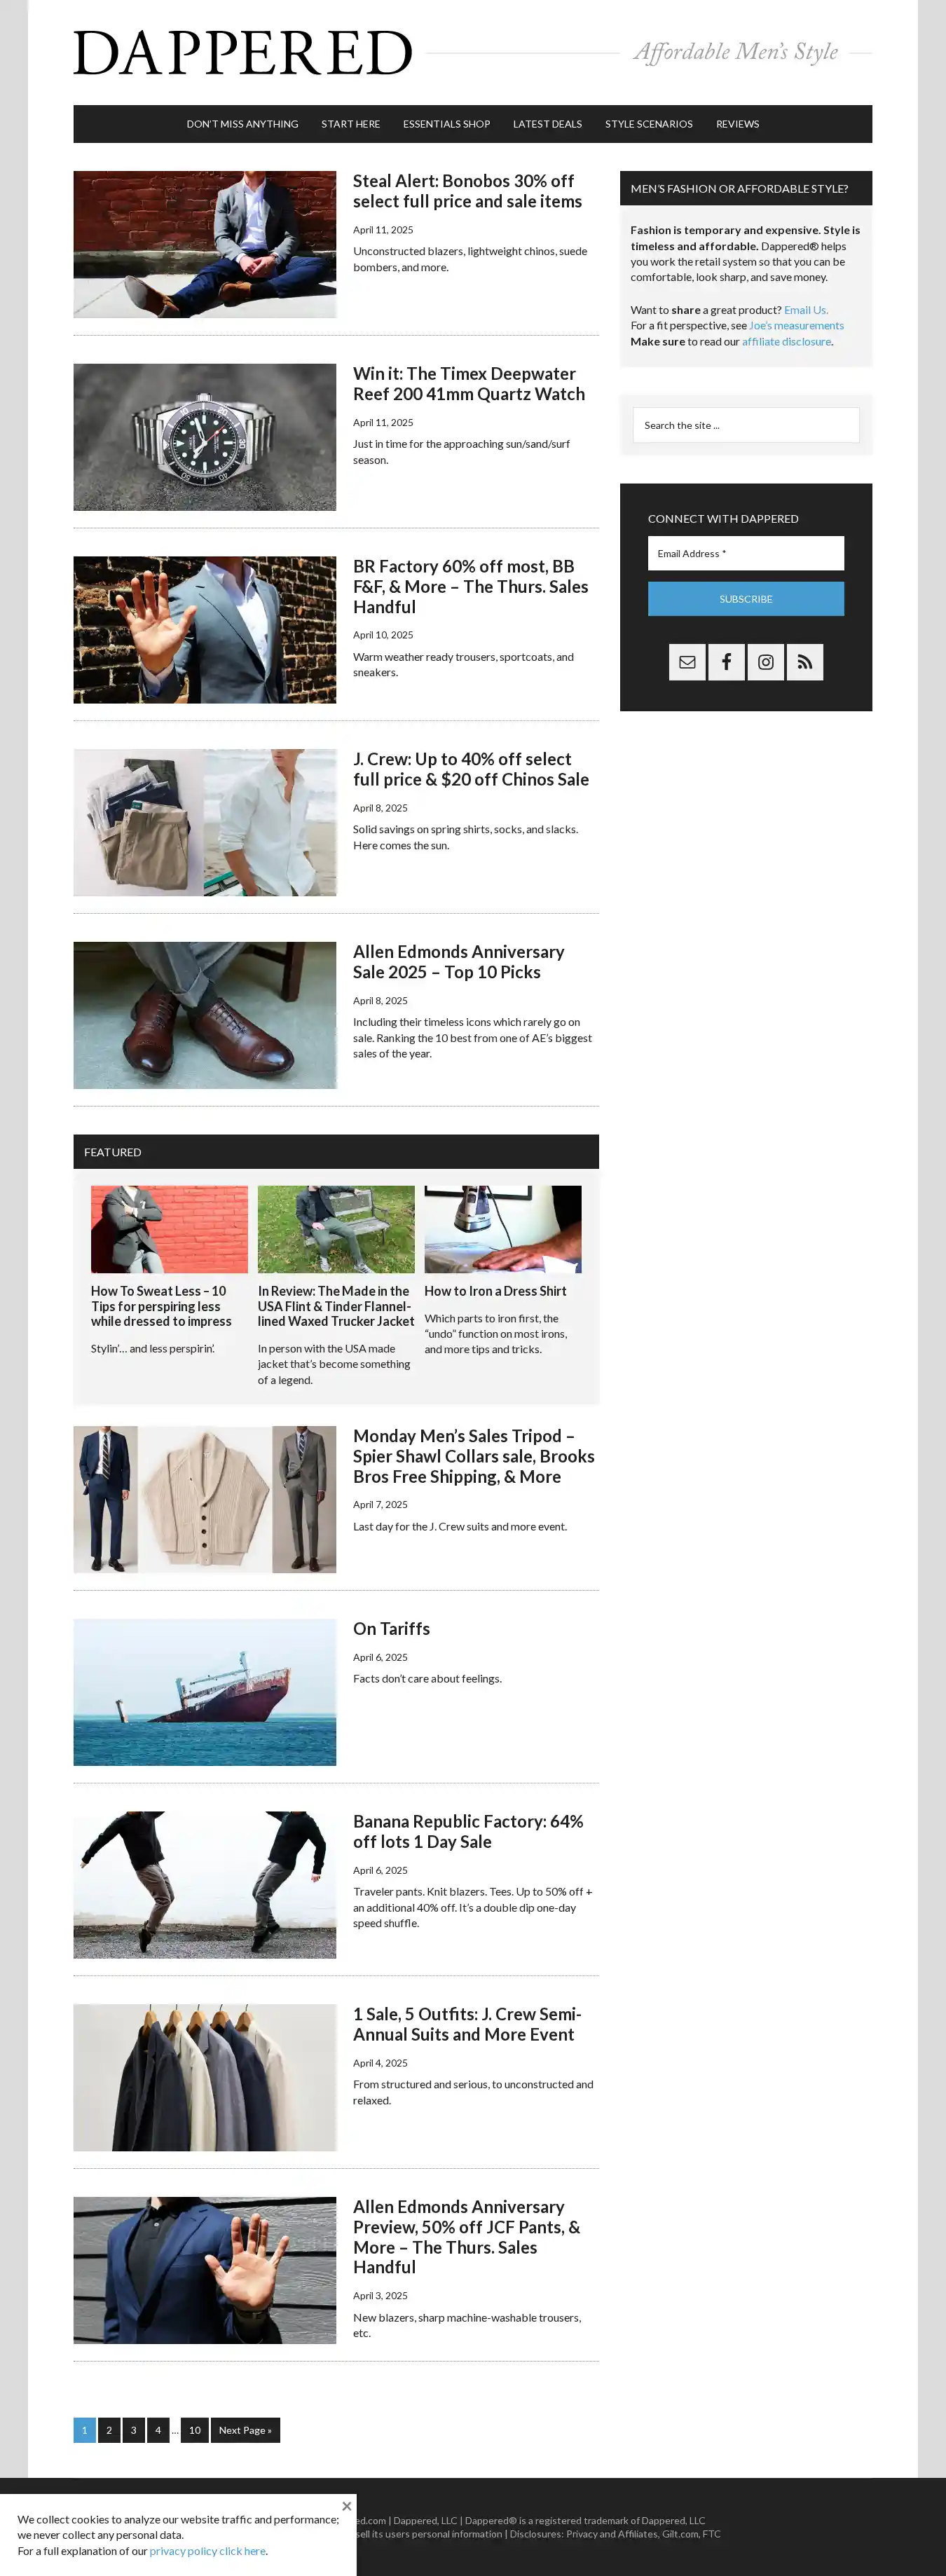
Task: Open the How to Iron a Dress Shirt article
Action: (495, 1291)
